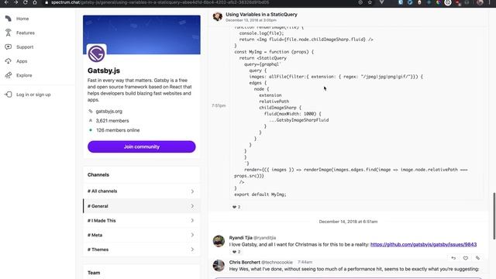
Task: Select the # All channels entry
Action: point(141,191)
